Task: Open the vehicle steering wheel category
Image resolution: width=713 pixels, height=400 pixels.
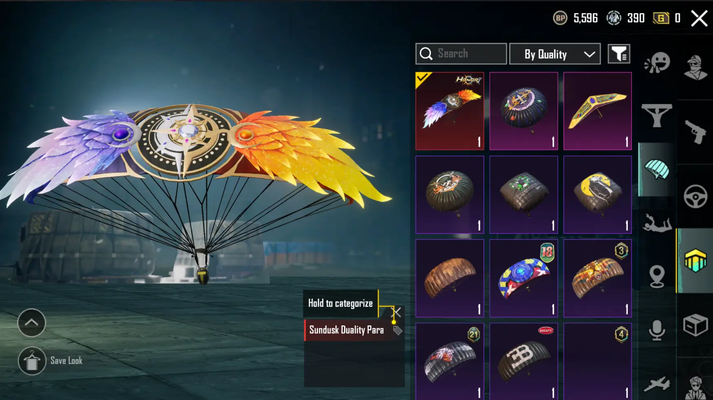Action: 695,196
